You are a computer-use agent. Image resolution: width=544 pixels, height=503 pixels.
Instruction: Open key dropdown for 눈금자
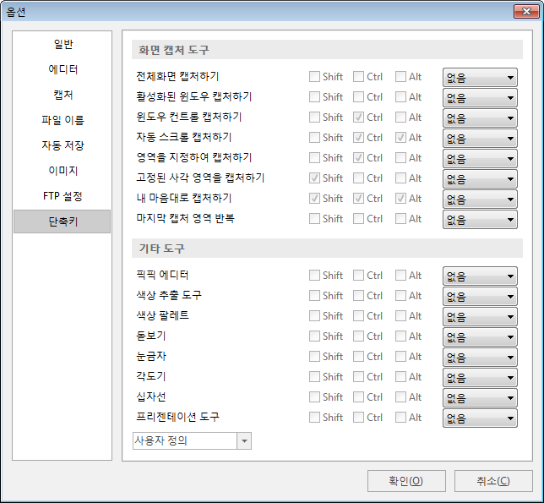[480, 358]
